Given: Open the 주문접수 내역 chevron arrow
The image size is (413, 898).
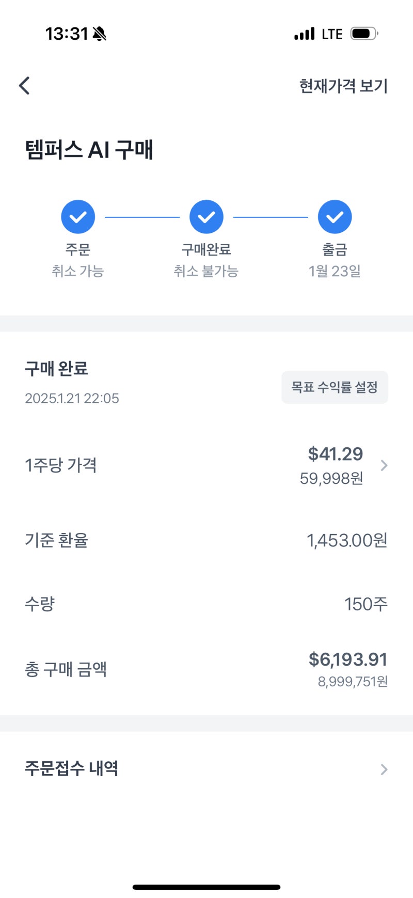Looking at the screenshot, I should 384,769.
